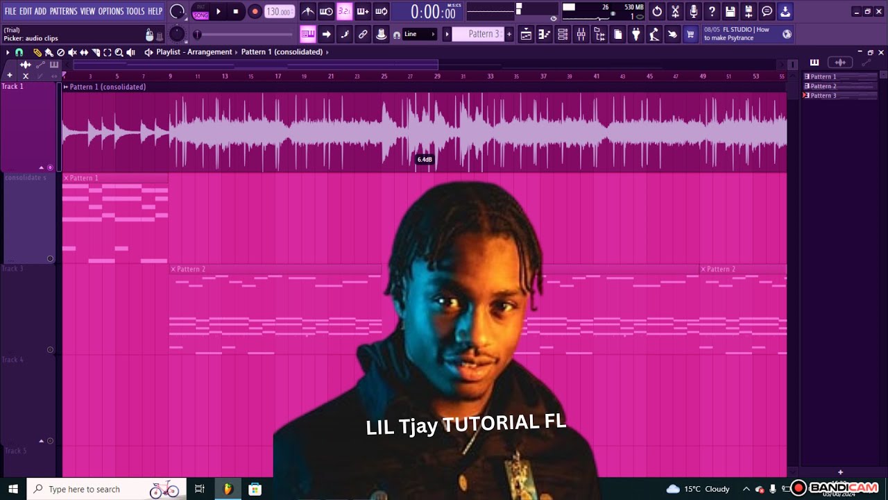Open Windows Start menu
This screenshot has width=888, height=500.
tap(13, 489)
